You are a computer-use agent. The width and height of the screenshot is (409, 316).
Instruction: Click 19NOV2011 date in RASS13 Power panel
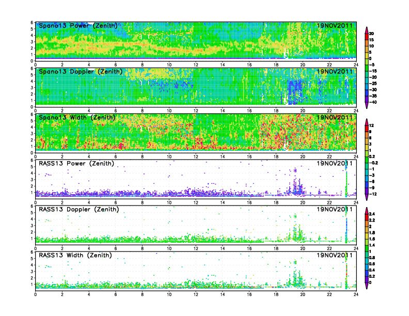click(x=335, y=164)
